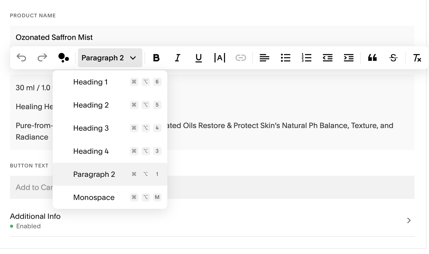Click the Add to Cart button text field
This screenshot has width=429, height=254.
[212, 187]
